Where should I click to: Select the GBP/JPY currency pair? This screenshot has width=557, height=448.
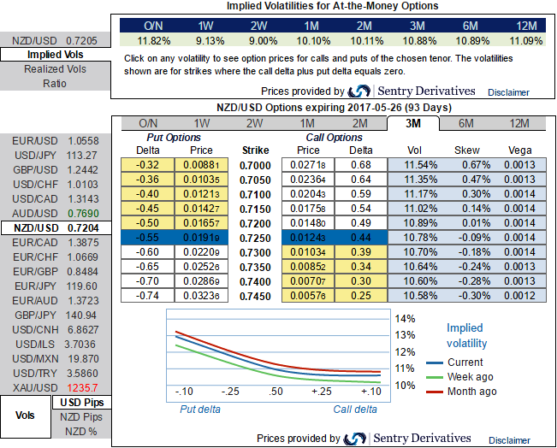[56, 315]
